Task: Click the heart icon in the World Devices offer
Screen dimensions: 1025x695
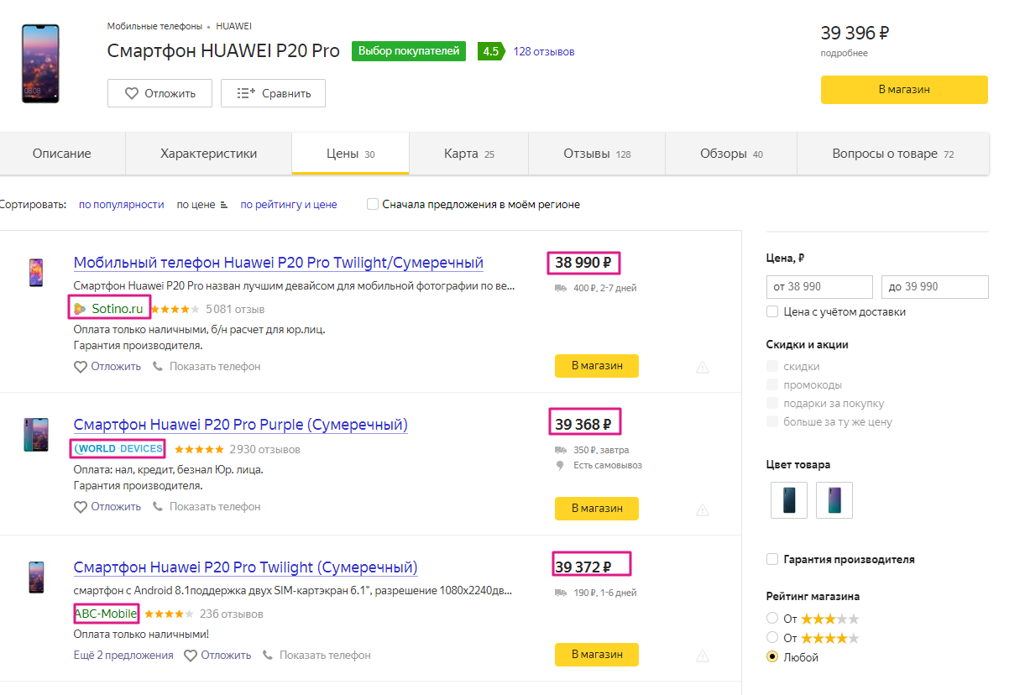Action: 81,507
